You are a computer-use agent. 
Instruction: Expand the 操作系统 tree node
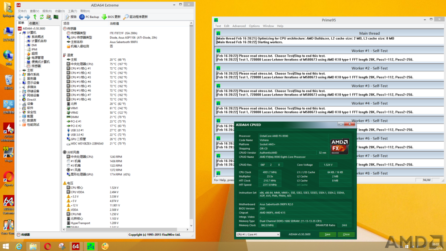click(x=20, y=74)
